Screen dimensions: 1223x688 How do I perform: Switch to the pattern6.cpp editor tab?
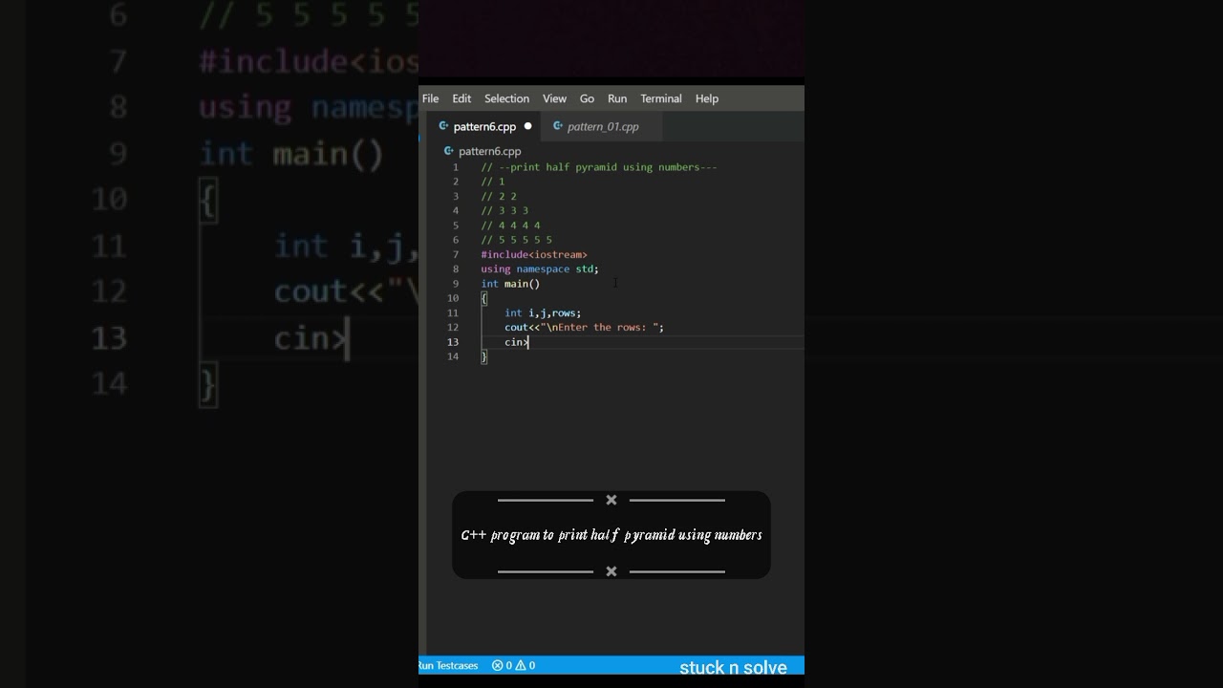484,126
